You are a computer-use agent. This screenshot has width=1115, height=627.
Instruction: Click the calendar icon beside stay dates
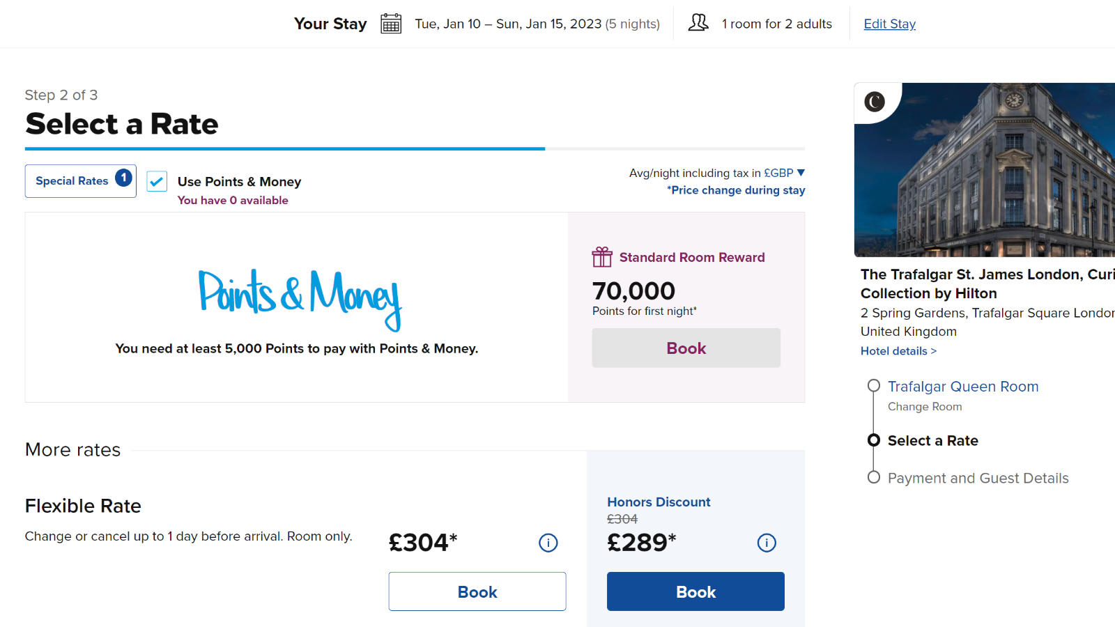click(391, 24)
